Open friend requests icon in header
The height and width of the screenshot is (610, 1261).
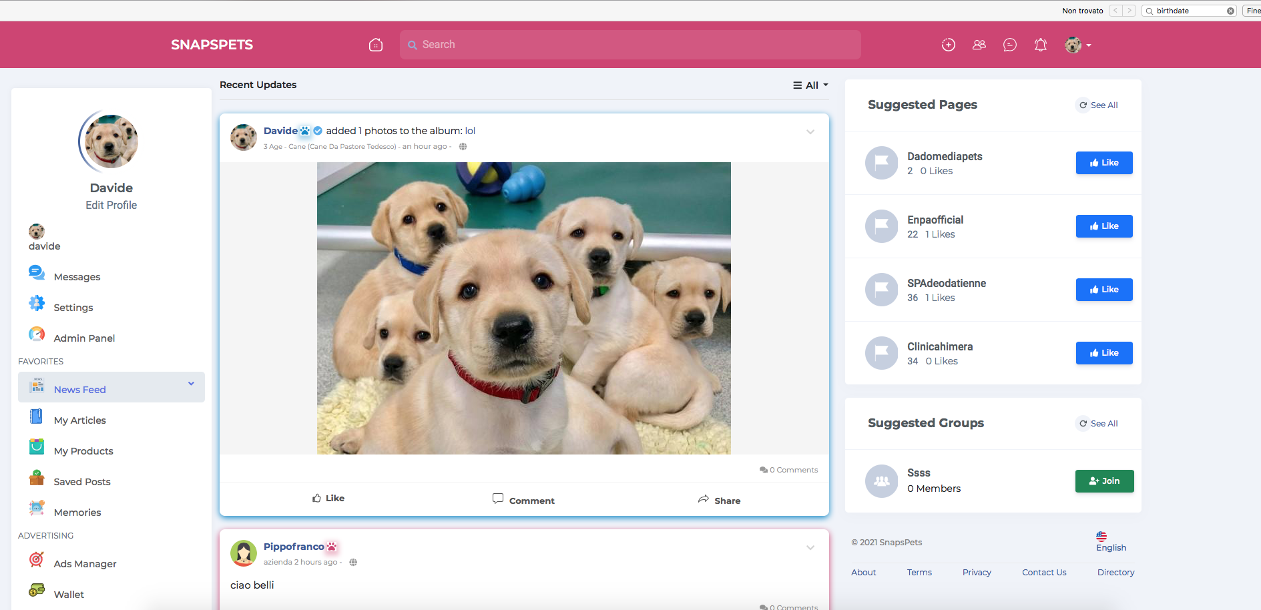coord(979,45)
